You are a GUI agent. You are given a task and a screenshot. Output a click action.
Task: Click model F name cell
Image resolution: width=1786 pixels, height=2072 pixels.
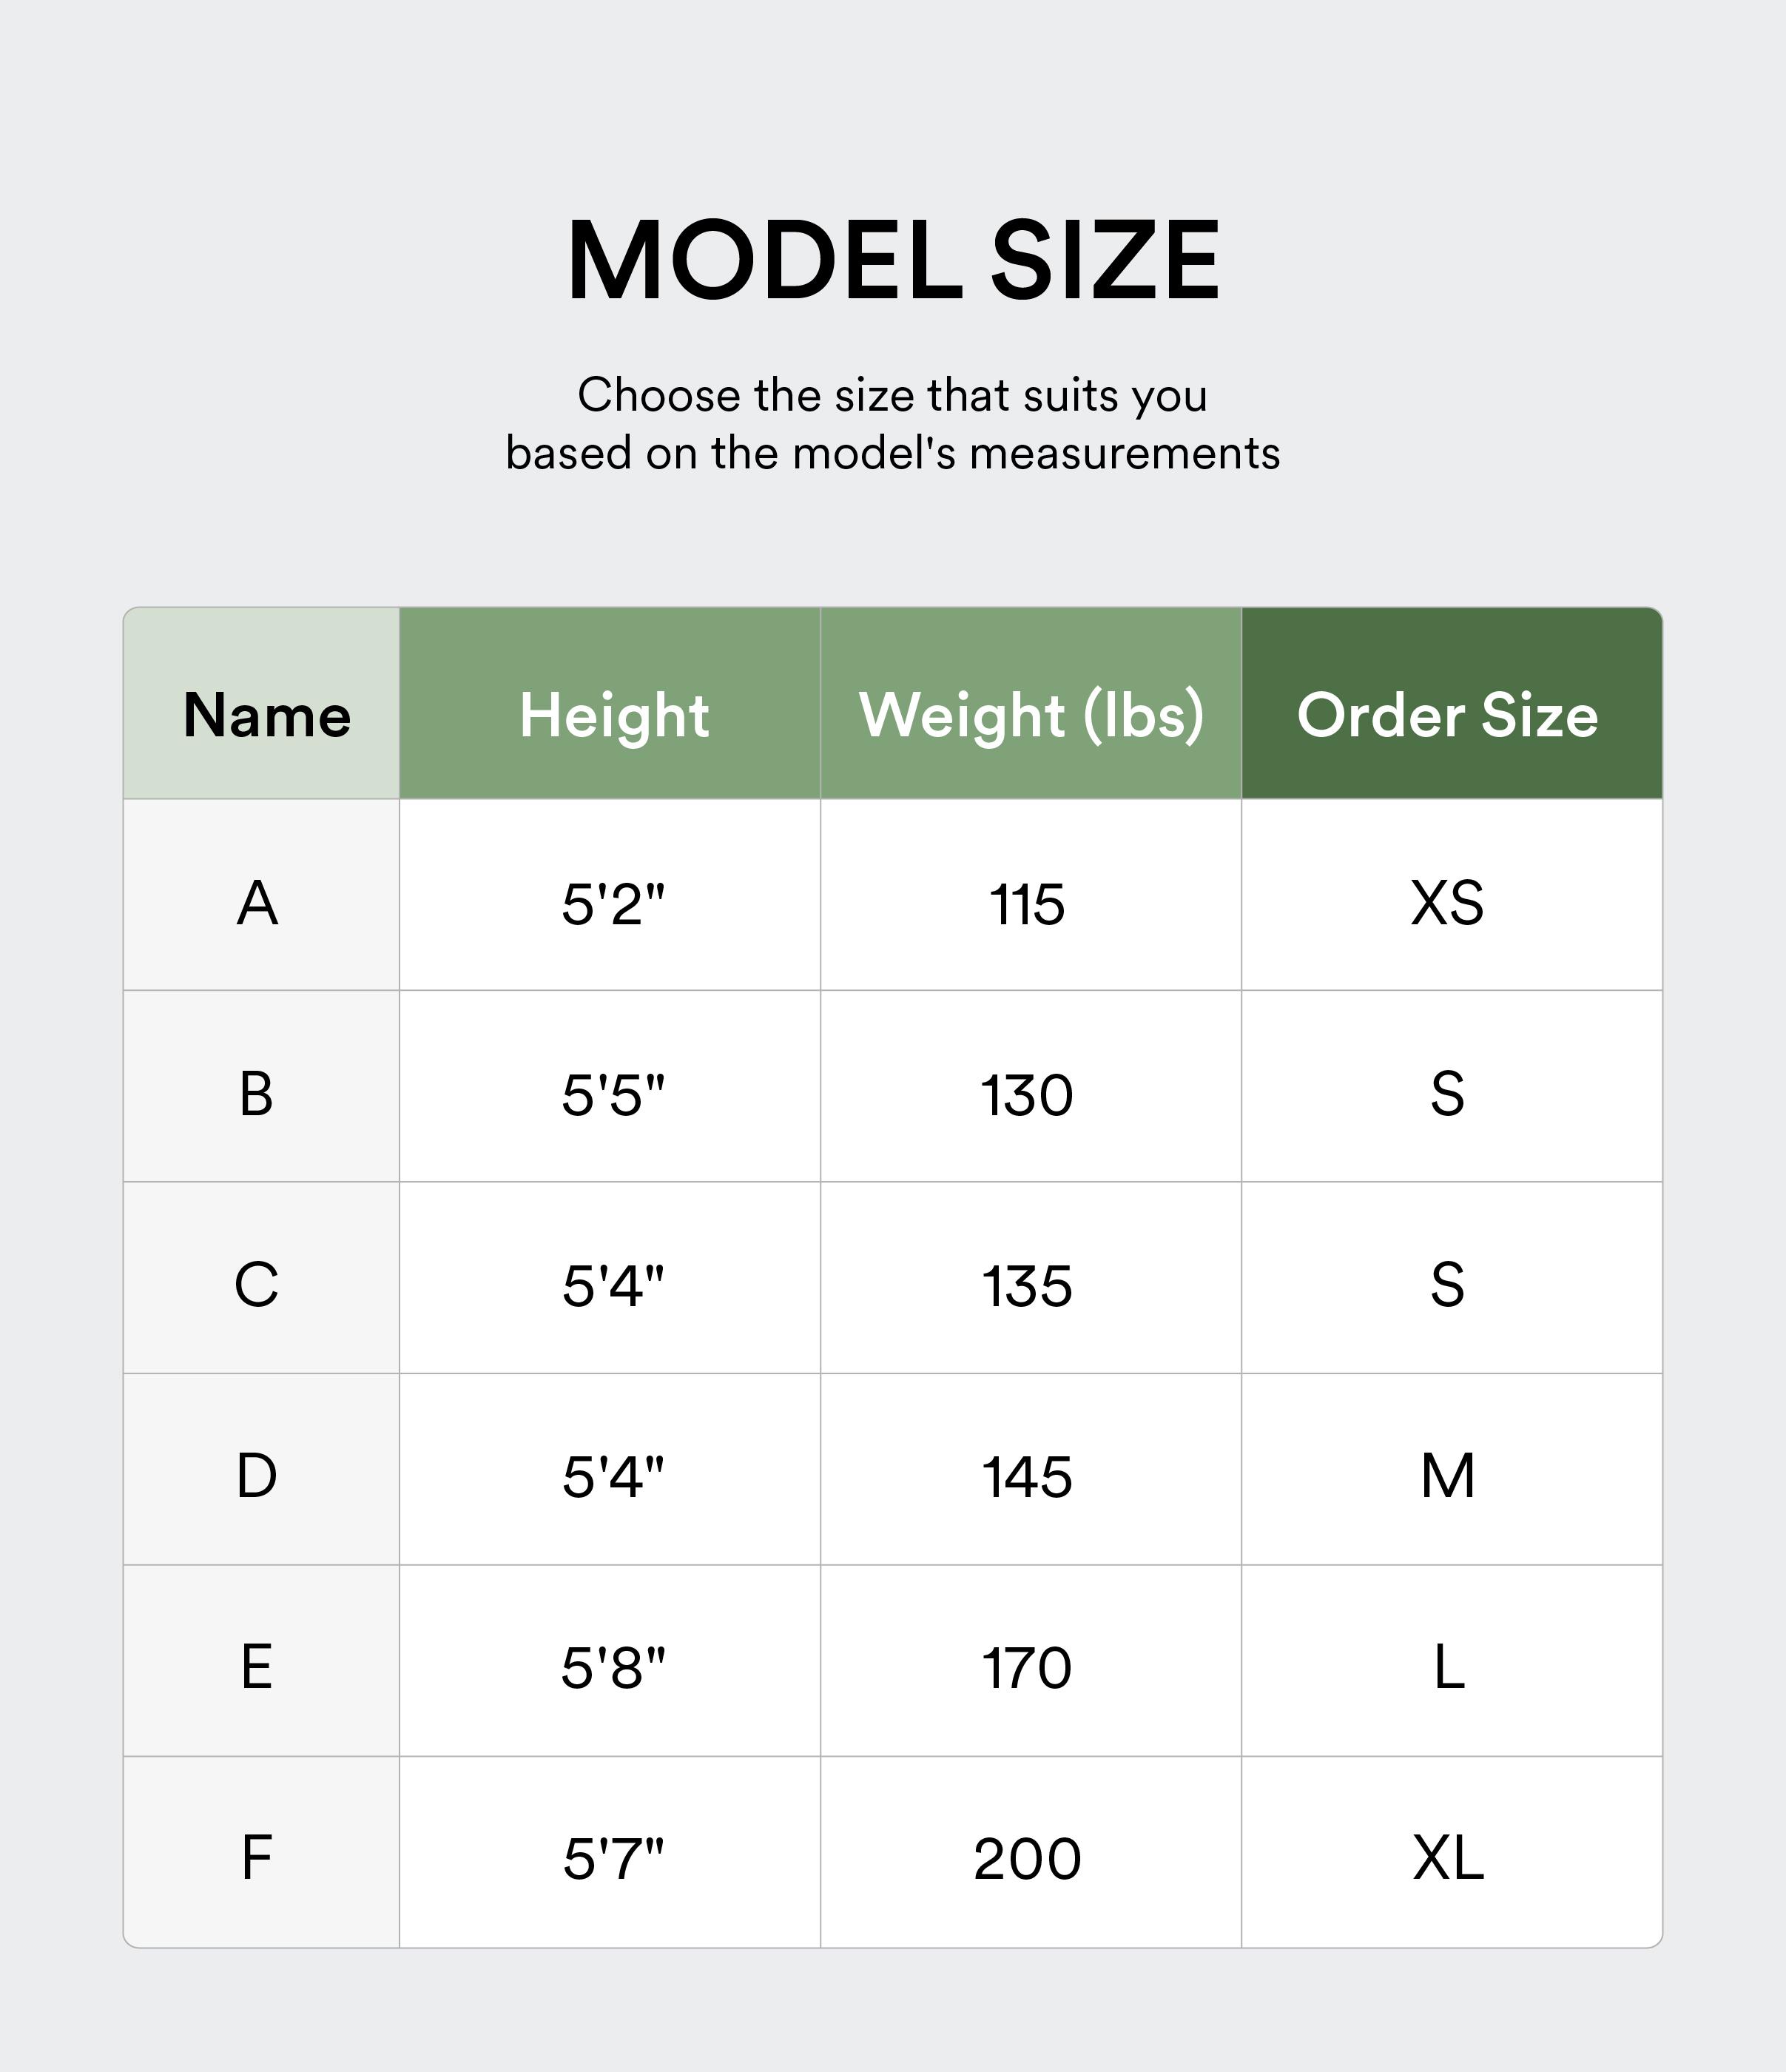click(x=257, y=1858)
